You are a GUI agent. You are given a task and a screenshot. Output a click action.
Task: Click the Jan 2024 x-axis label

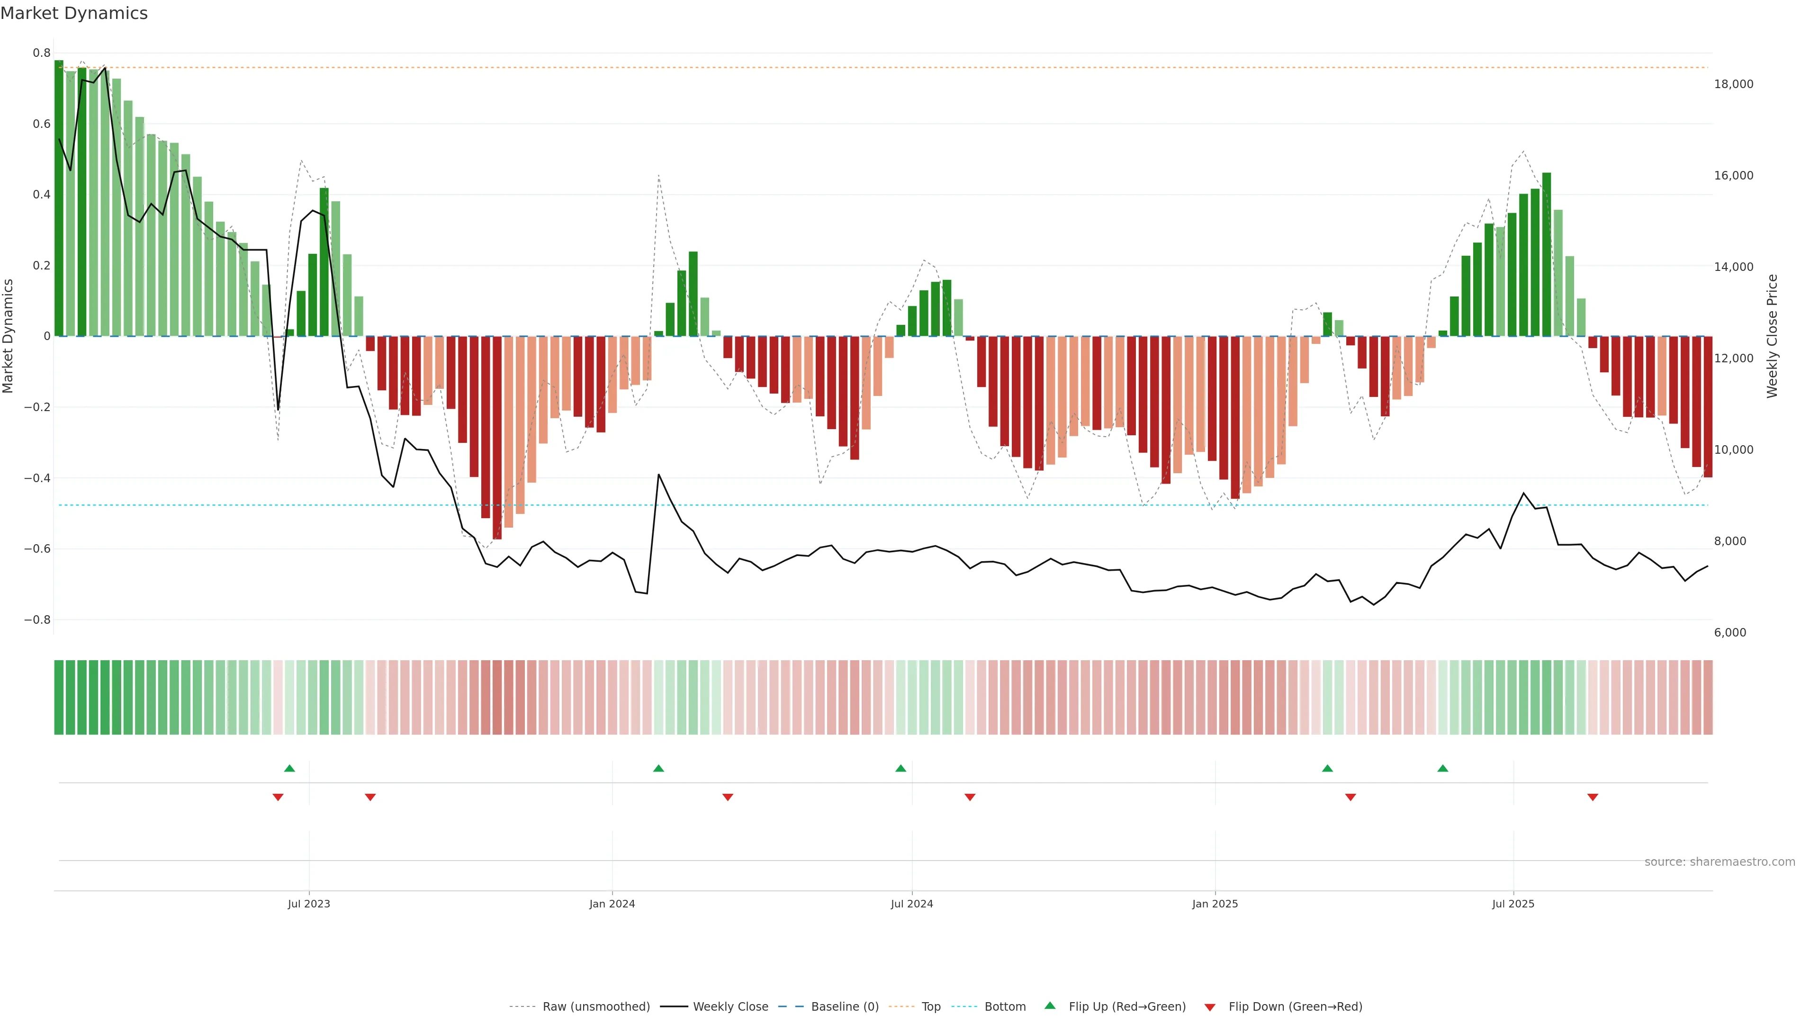(x=612, y=904)
